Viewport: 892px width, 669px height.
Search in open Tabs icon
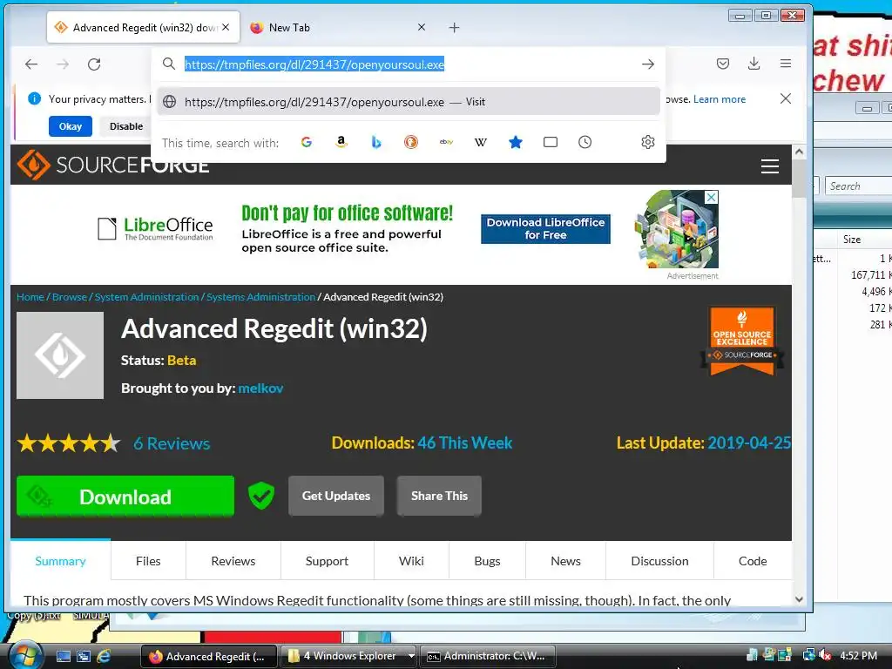click(551, 142)
